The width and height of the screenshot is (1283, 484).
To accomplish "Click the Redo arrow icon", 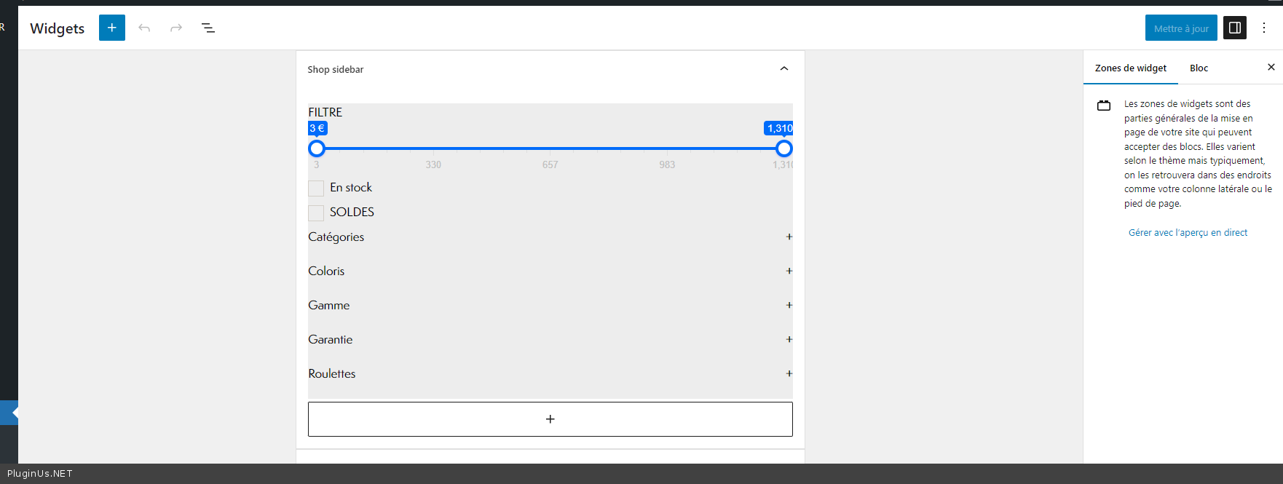I will click(176, 28).
